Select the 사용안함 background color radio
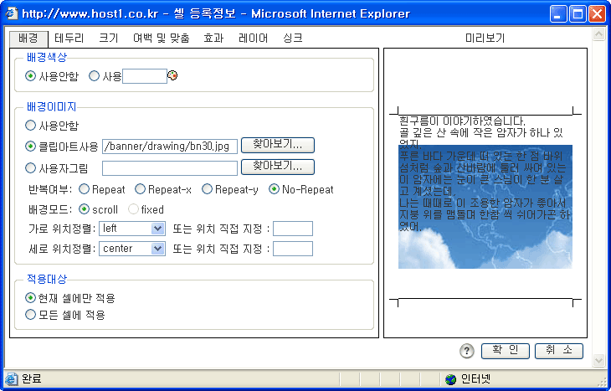611x391 pixels. tap(31, 76)
